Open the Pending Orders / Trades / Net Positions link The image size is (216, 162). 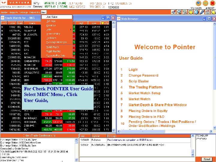click(x=162, y=124)
